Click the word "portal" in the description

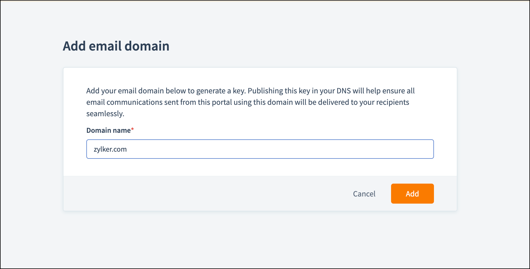point(222,102)
